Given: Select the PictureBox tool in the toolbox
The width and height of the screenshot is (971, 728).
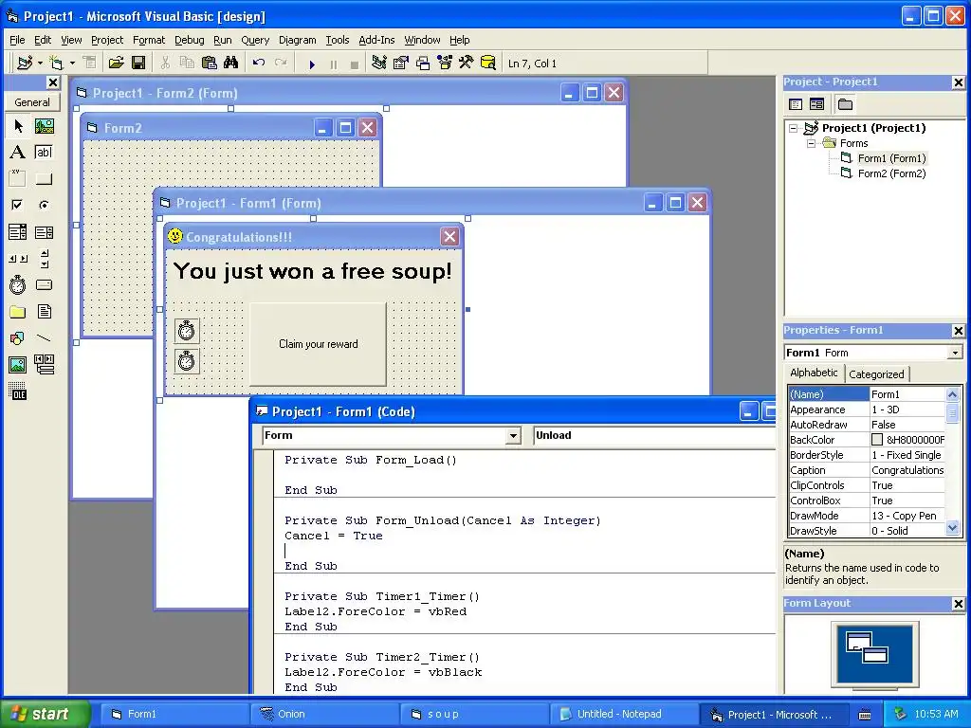Looking at the screenshot, I should click(x=44, y=126).
